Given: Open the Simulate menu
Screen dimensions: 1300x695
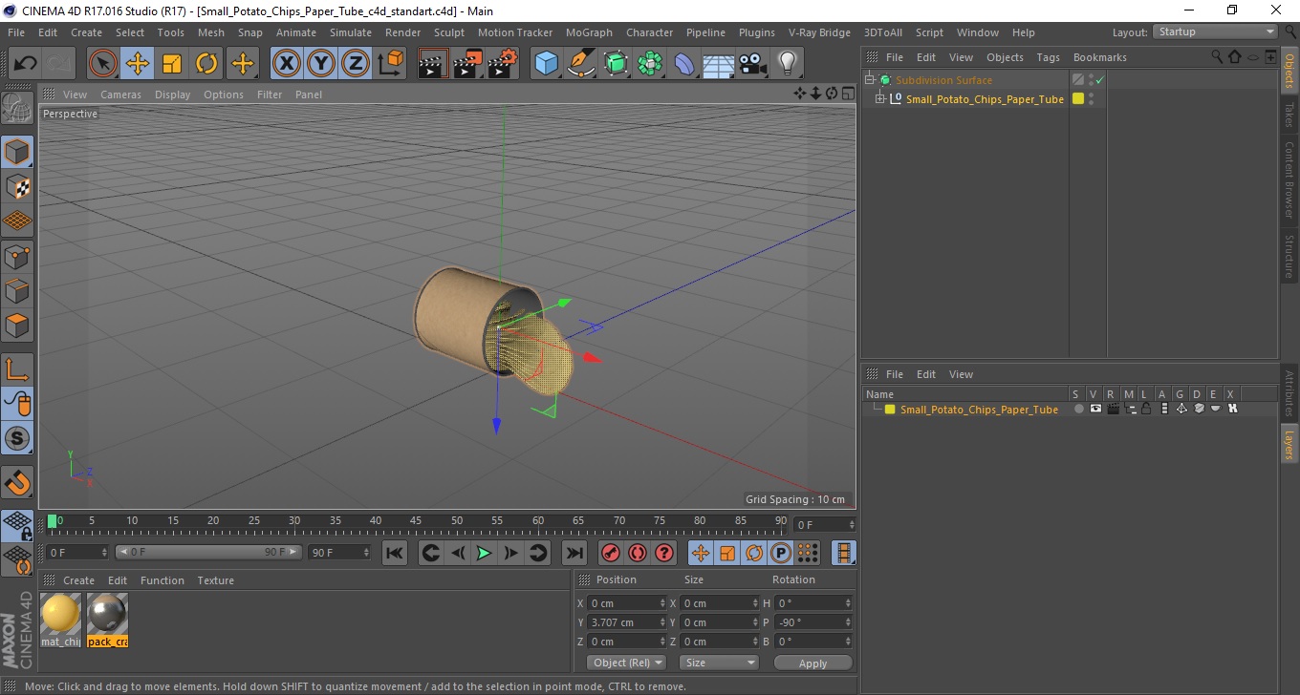Looking at the screenshot, I should coord(351,32).
